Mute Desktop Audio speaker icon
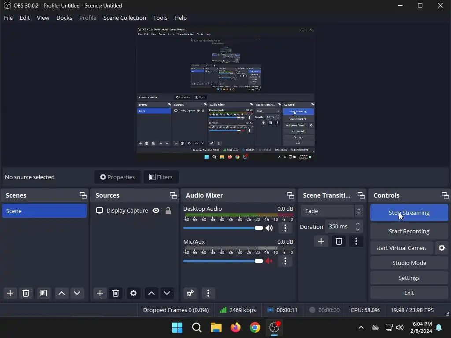 [269, 228]
